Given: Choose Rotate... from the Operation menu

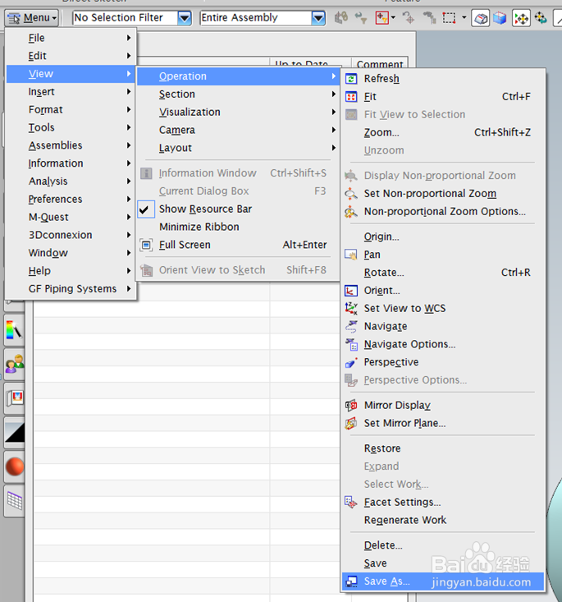Looking at the screenshot, I should (443, 273).
